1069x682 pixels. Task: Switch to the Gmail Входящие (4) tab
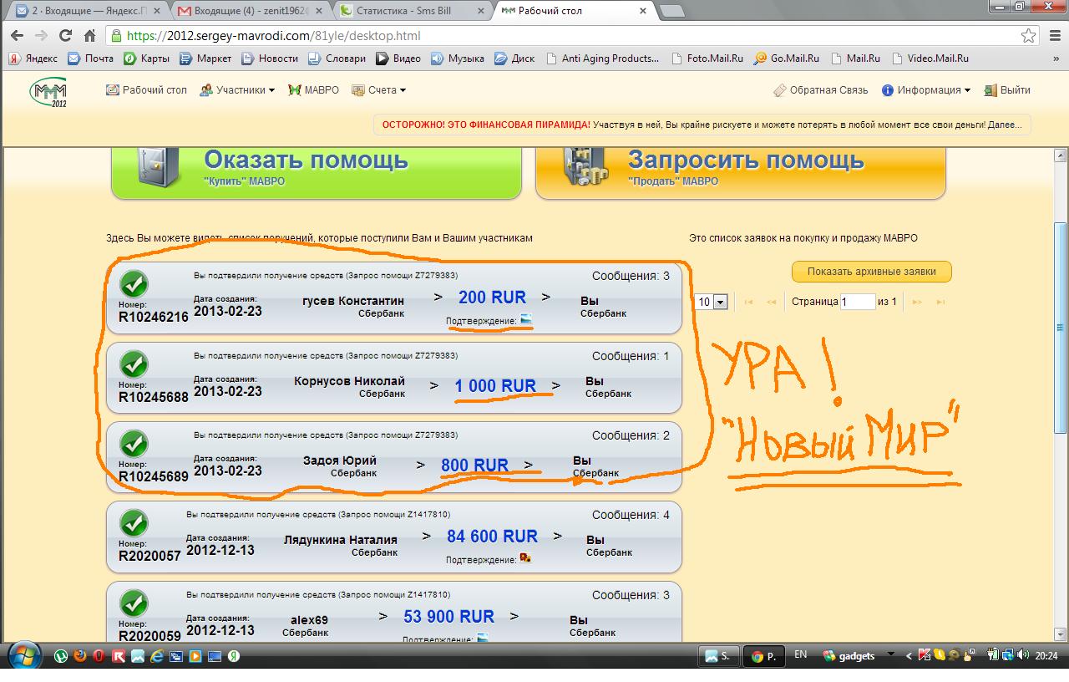point(251,11)
